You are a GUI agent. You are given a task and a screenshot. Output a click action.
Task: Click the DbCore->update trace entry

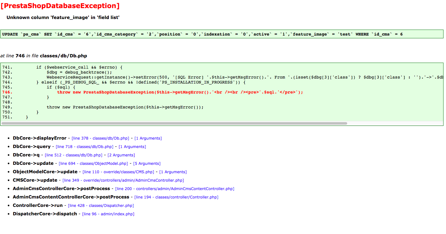point(33,163)
